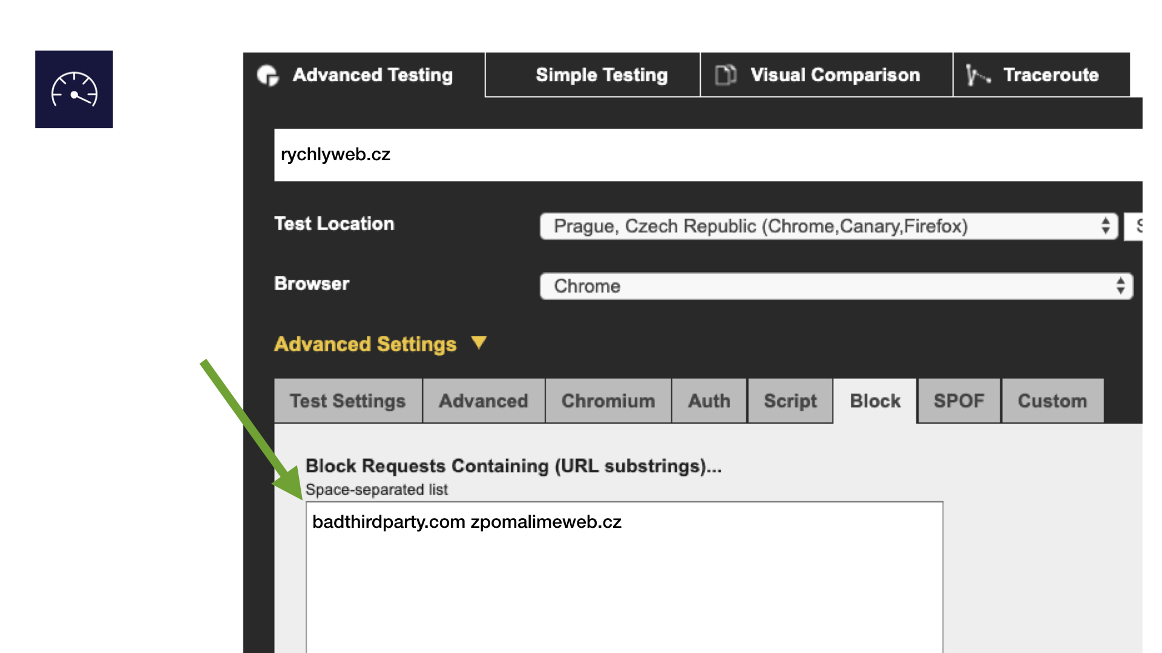Open the Custom tab

pos(1052,401)
